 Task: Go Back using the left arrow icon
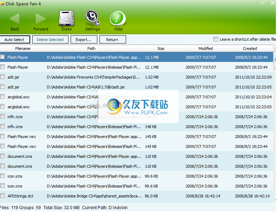tap(15, 19)
